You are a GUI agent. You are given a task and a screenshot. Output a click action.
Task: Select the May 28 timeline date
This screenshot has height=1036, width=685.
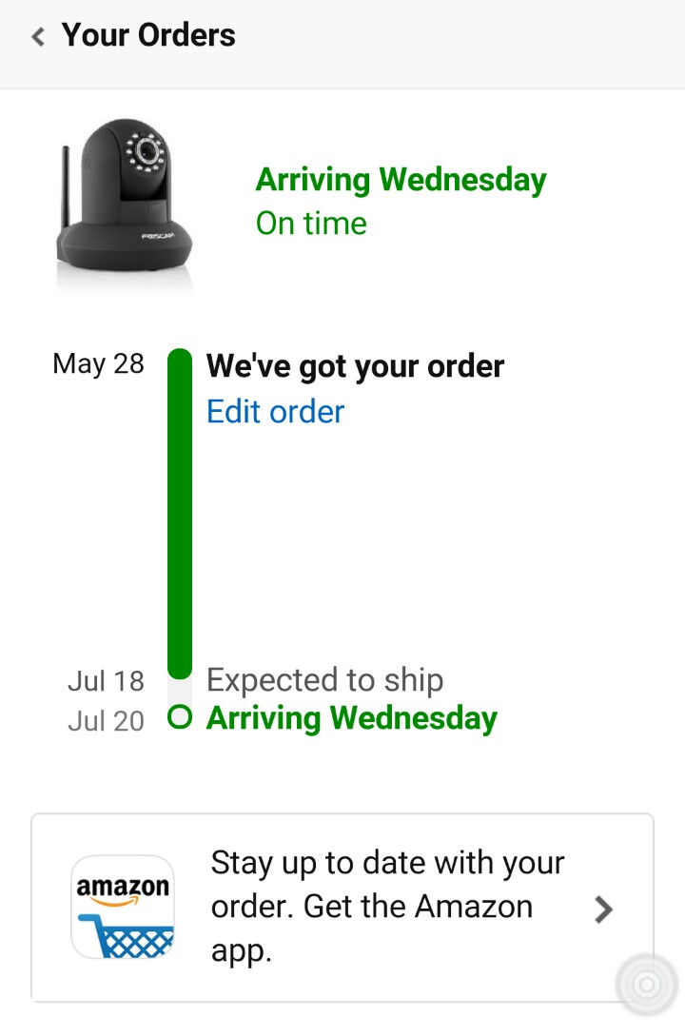pos(98,363)
